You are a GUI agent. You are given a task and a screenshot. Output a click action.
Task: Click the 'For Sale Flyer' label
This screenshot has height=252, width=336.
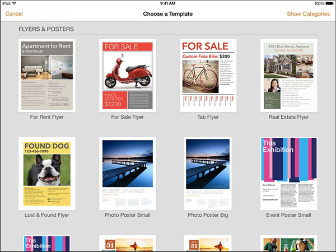(x=128, y=117)
